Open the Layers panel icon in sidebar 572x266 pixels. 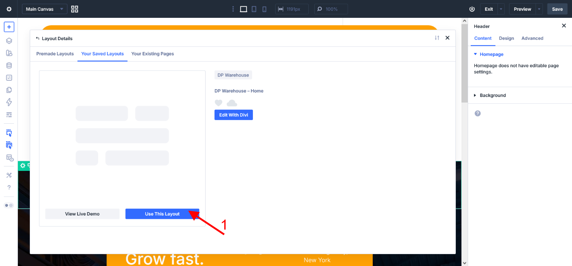pos(9,41)
